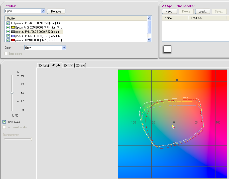This screenshot has height=179, width=229.
Task: Toggle checkbox for peek.ru PS260 profile
Action: [x=8, y=23]
